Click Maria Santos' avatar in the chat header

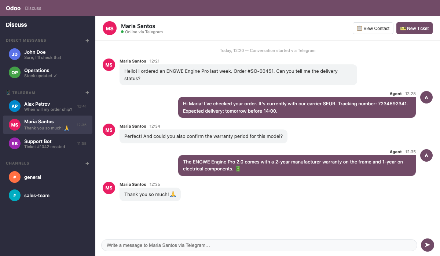coord(110,28)
